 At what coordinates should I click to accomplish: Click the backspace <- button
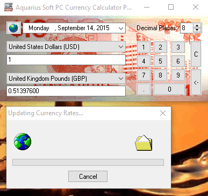[196, 82]
